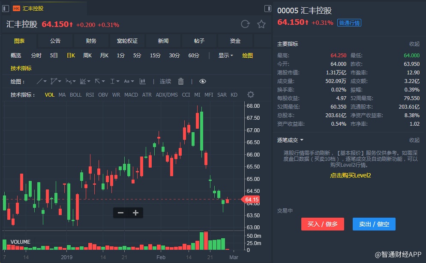Enable the RSI indicator
The width and height of the screenshot is (426, 263).
click(x=90, y=95)
